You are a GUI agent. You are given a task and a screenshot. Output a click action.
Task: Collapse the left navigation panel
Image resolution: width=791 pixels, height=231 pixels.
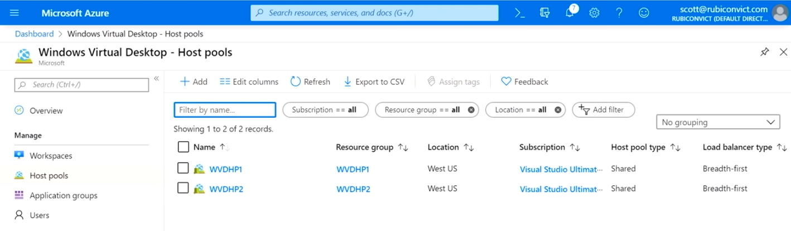point(157,79)
